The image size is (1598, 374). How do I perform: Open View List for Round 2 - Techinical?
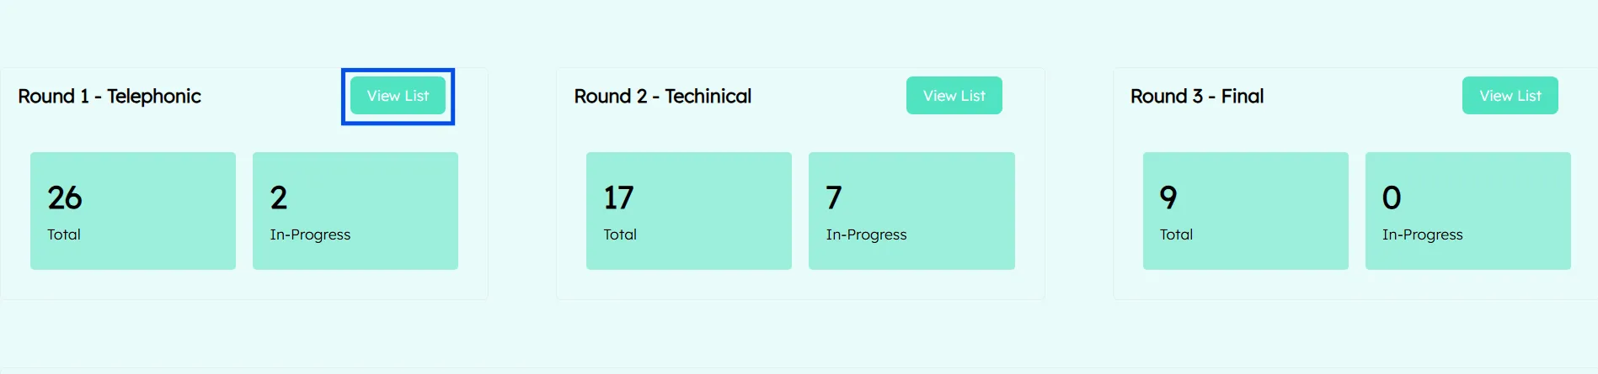coord(954,96)
